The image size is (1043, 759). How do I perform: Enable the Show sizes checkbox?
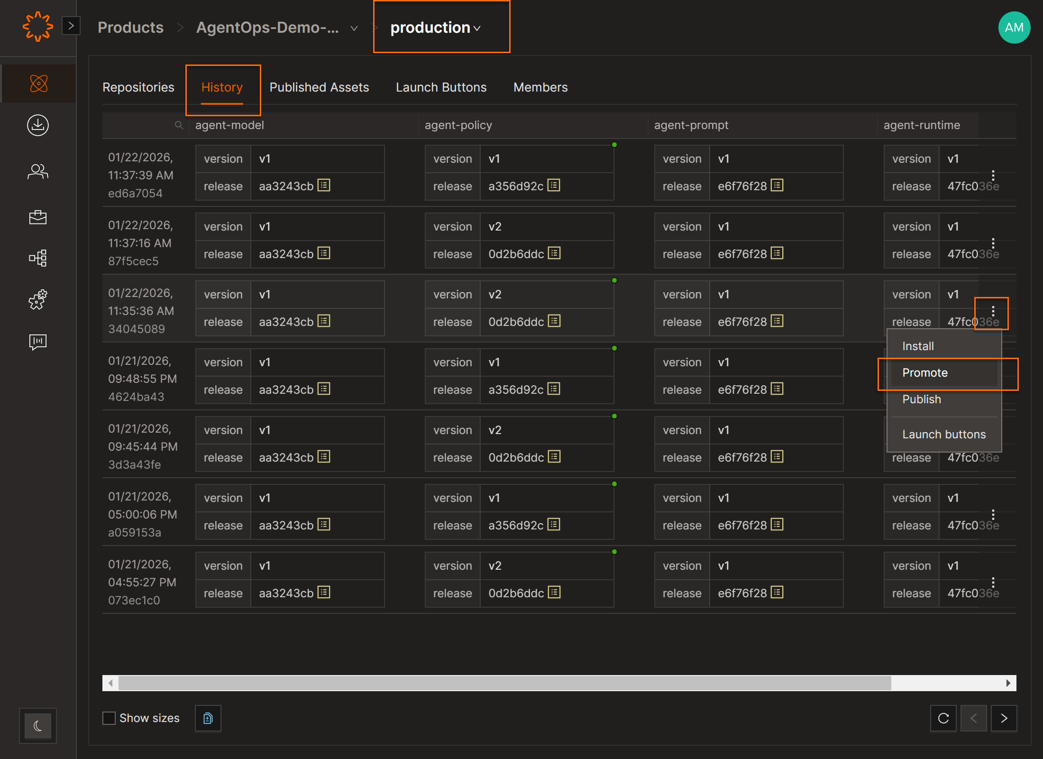coord(109,718)
